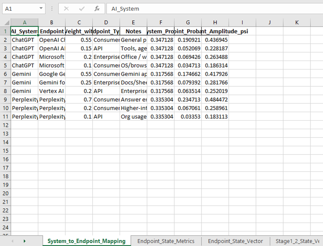Select cell with value 0.484472
Viewport: 323px width, 246px height.
(x=215, y=100)
